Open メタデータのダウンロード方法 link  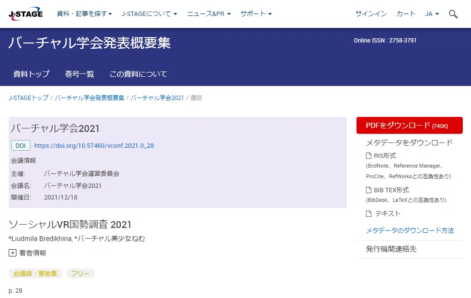[410, 230]
